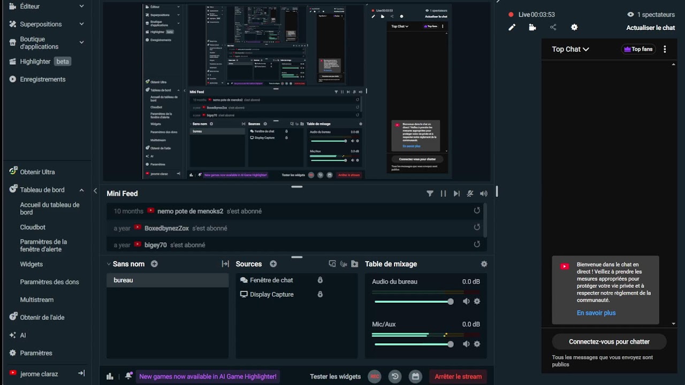Open the notifications bell icon
This screenshot has width=685, height=385.
[x=128, y=376]
